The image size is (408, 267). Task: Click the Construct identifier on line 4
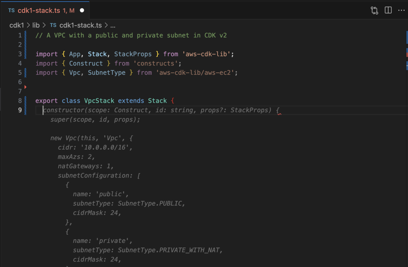(x=86, y=63)
